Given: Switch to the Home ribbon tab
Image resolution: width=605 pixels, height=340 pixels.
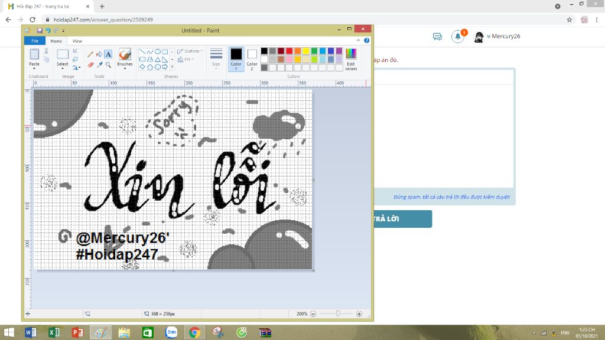Looking at the screenshot, I should 56,41.
